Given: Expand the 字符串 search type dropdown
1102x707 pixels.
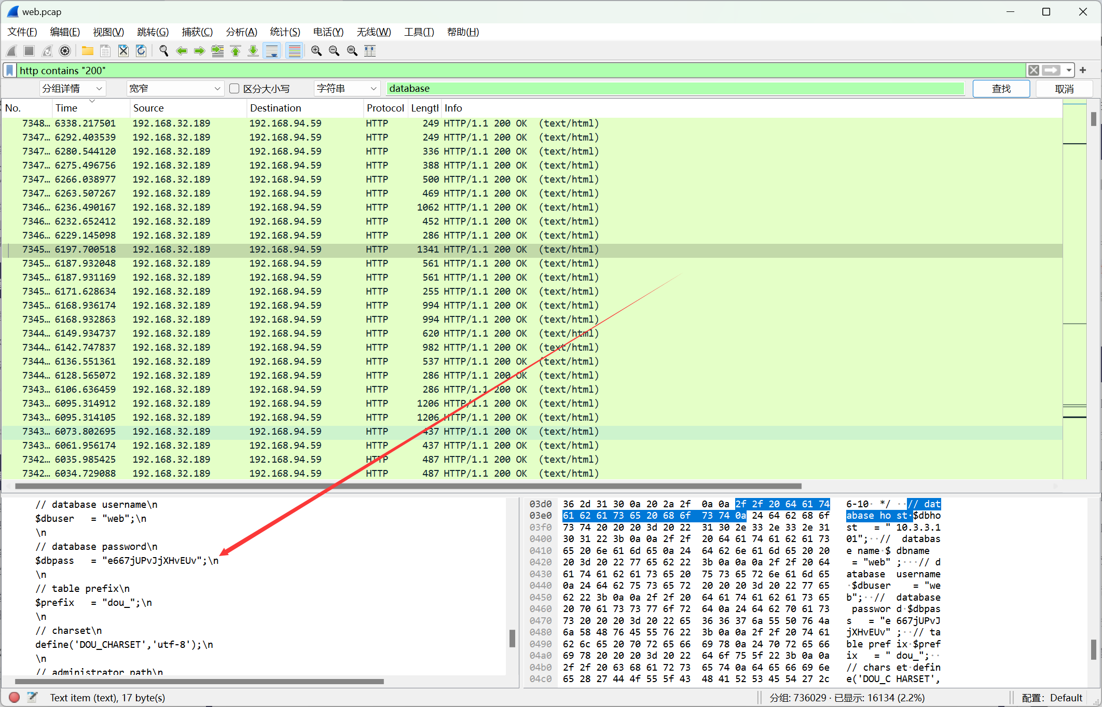Looking at the screenshot, I should click(x=347, y=89).
